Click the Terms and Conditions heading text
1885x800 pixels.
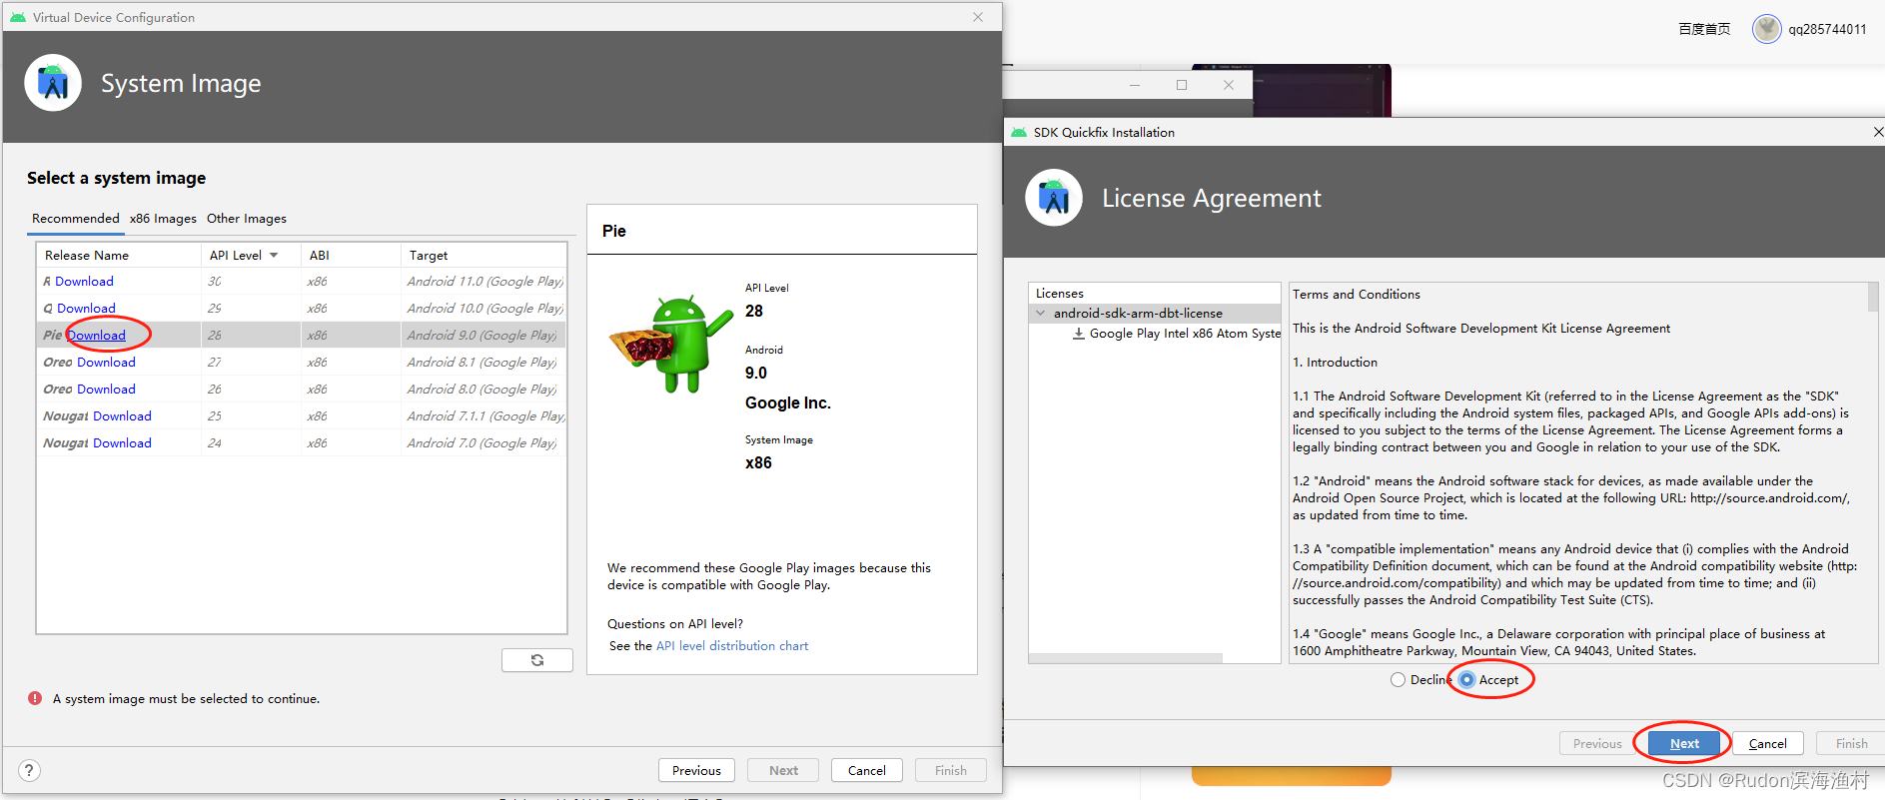pos(1356,295)
